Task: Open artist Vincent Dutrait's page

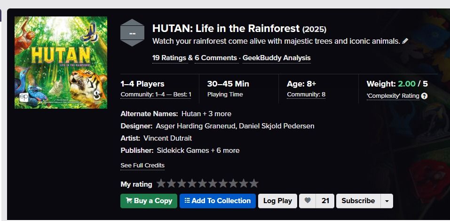Action: 167,138
